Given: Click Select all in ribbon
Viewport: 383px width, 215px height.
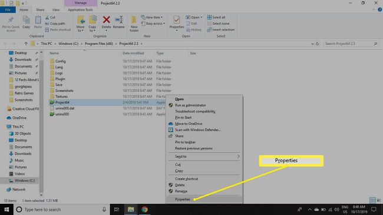Looking at the screenshot, I should (x=216, y=17).
